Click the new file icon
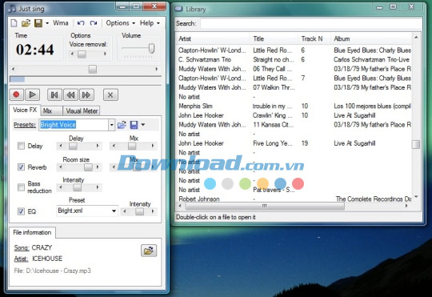 (x=14, y=23)
